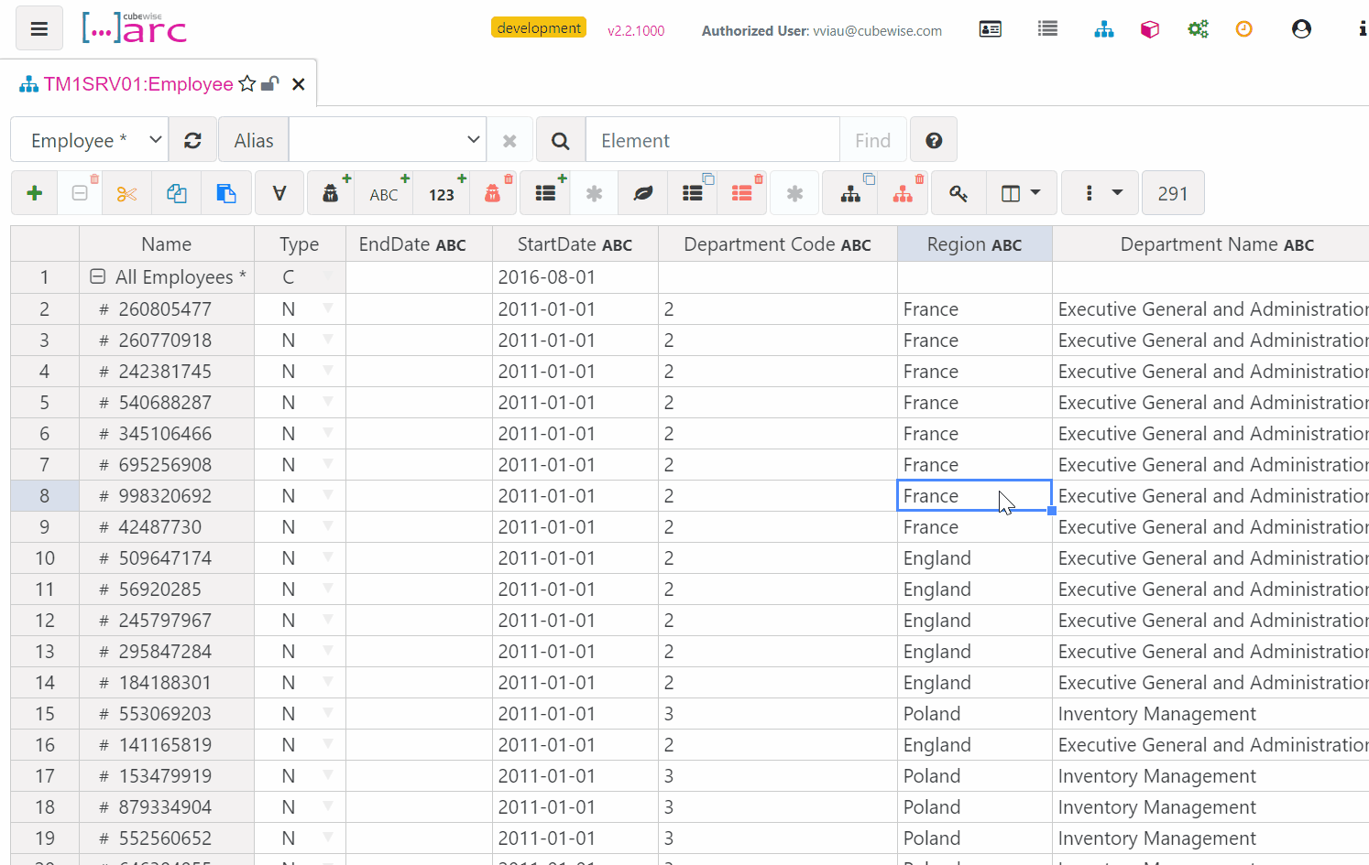The height and width of the screenshot is (865, 1369).
Task: Toggle the padlock icon on Employee tab
Action: point(269,84)
